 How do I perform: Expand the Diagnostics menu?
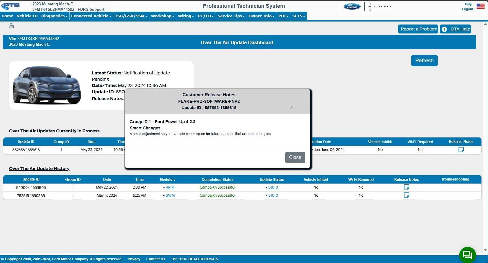coord(54,16)
